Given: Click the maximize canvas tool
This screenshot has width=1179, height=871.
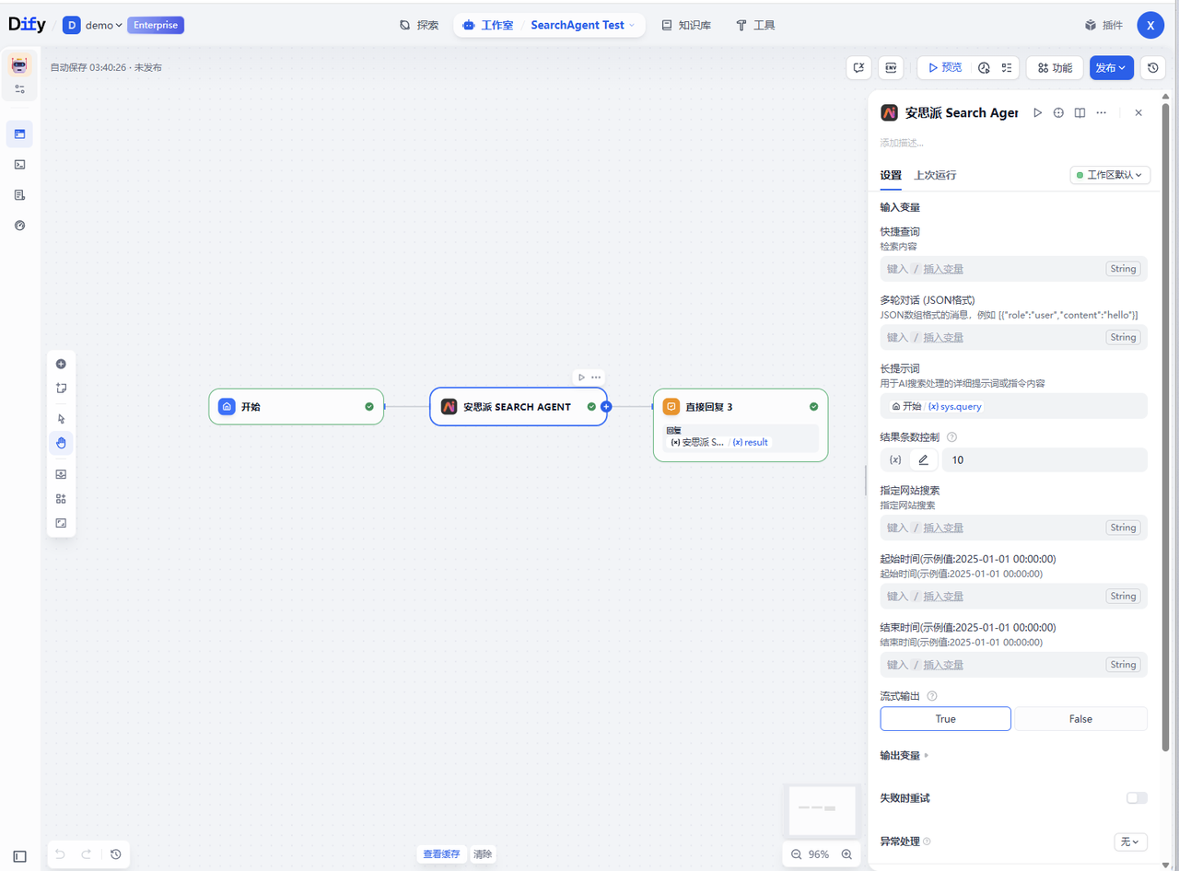Looking at the screenshot, I should pos(61,523).
